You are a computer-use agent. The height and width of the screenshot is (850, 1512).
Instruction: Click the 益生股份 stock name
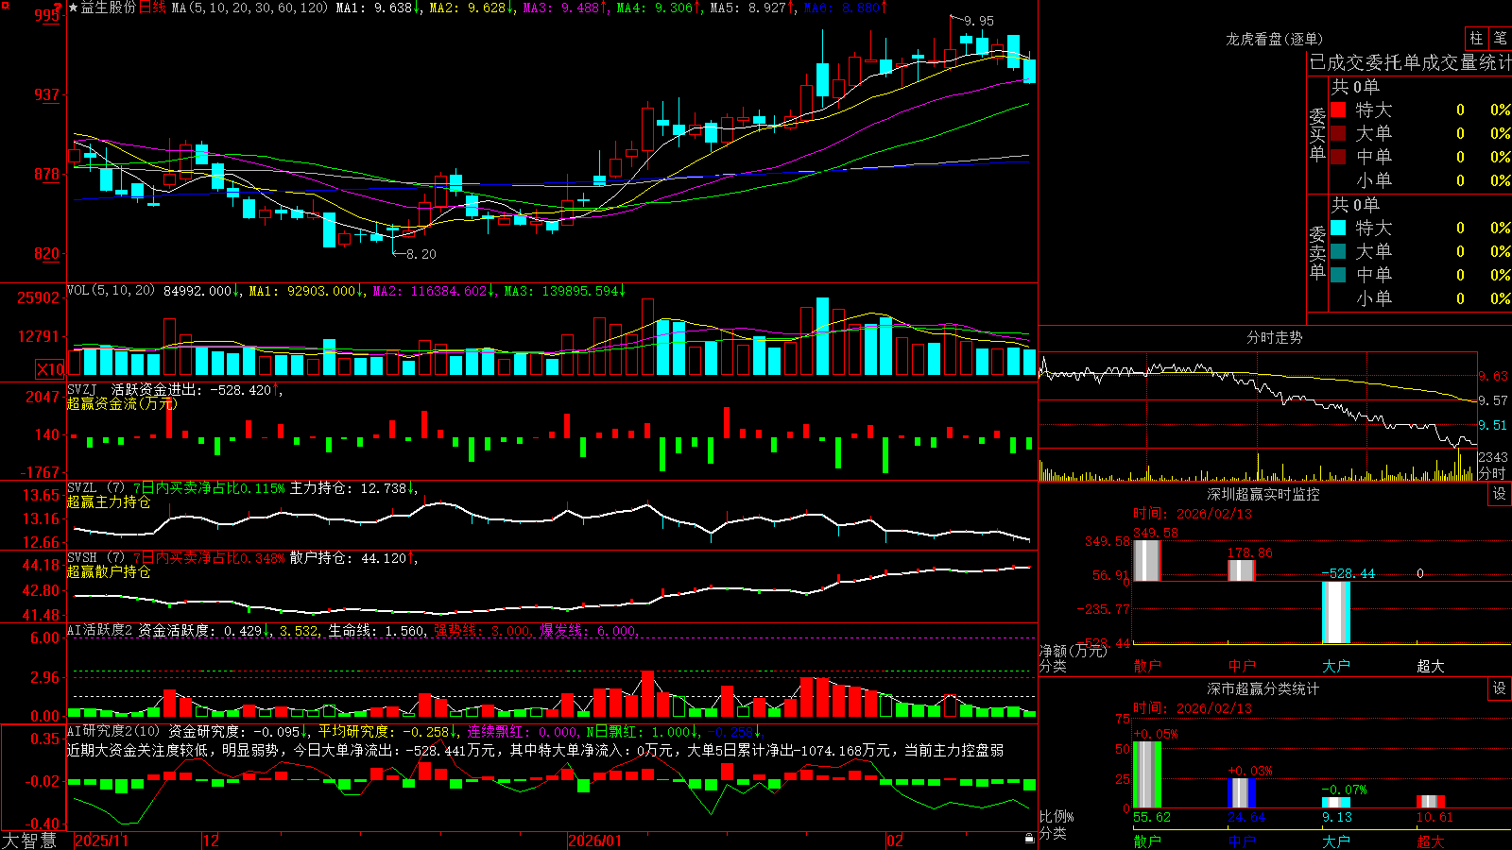(109, 8)
